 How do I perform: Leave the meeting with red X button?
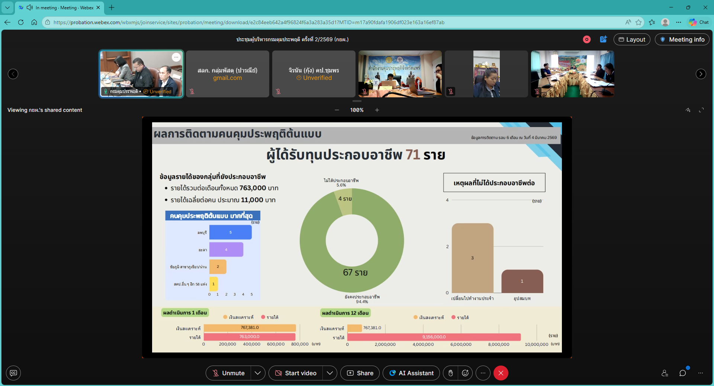[x=501, y=373]
